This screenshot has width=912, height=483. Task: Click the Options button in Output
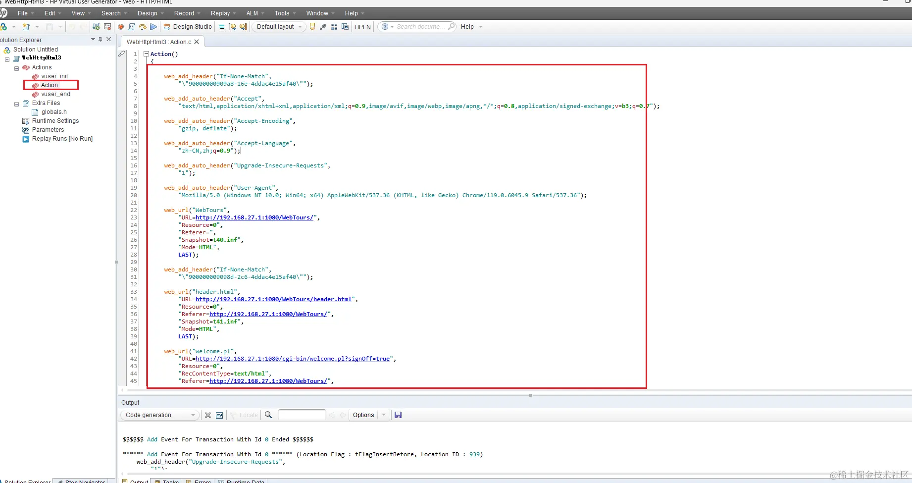tap(363, 415)
